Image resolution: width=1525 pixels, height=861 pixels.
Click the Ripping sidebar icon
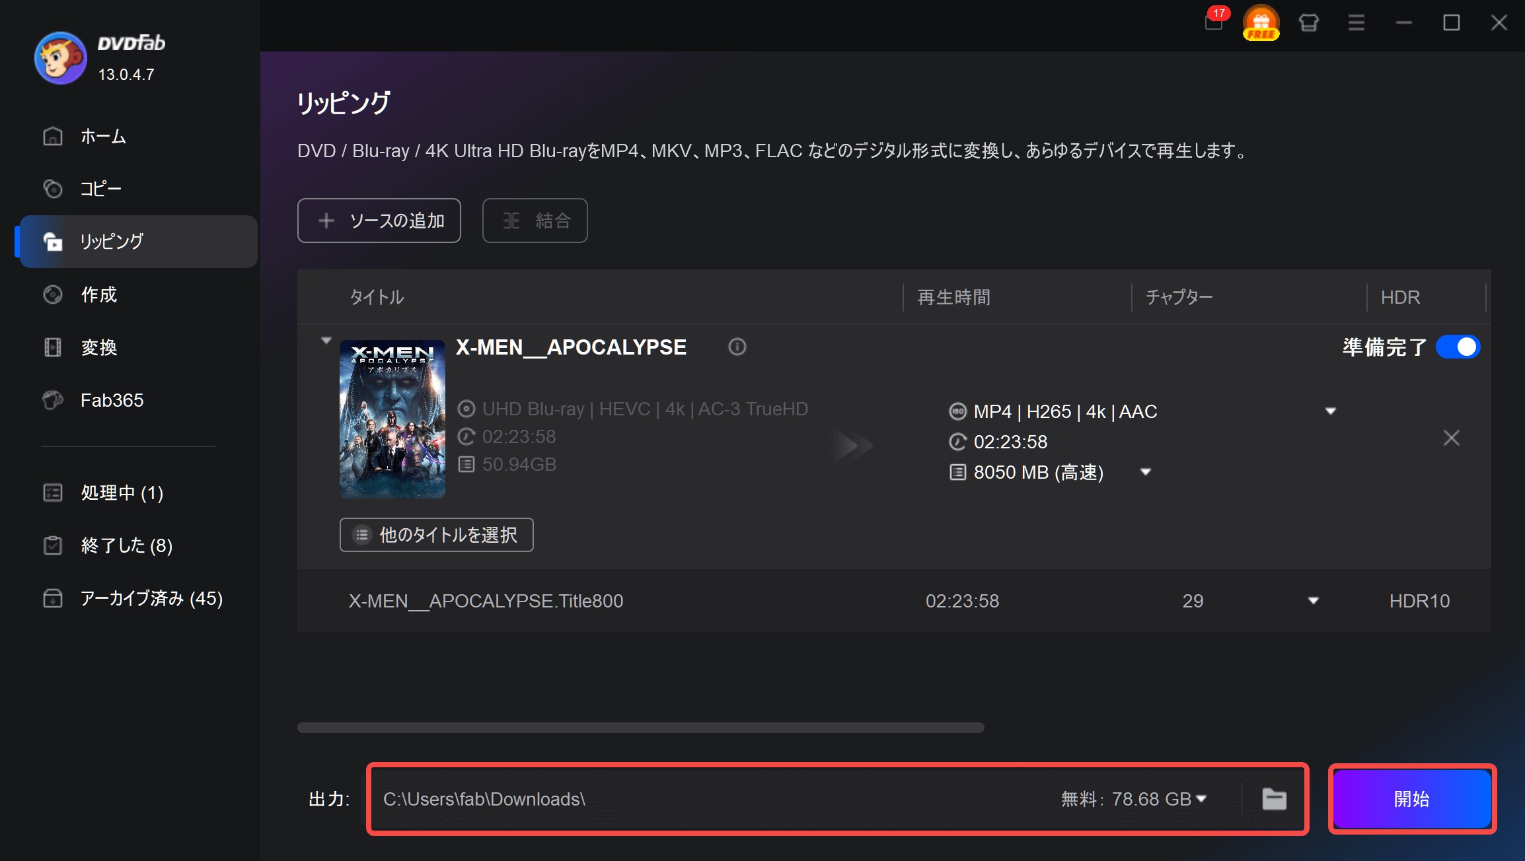coord(53,242)
